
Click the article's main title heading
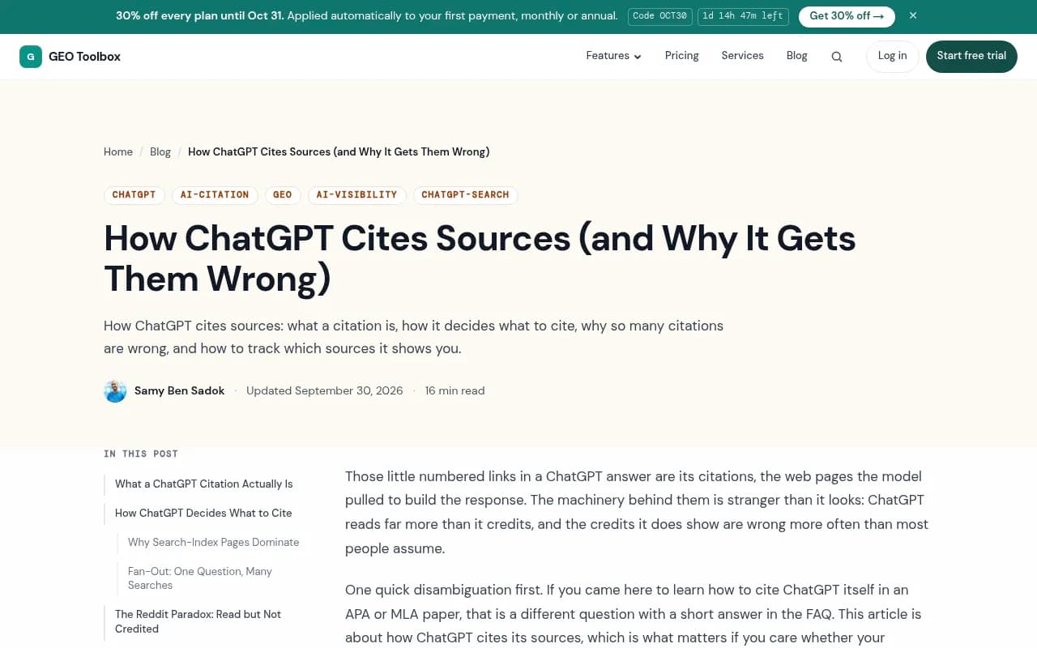pos(480,258)
